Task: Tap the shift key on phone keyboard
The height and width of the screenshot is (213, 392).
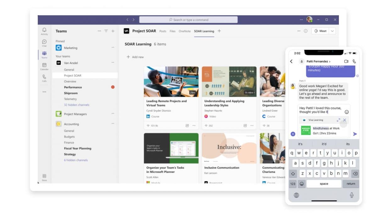Action: [x=293, y=174]
